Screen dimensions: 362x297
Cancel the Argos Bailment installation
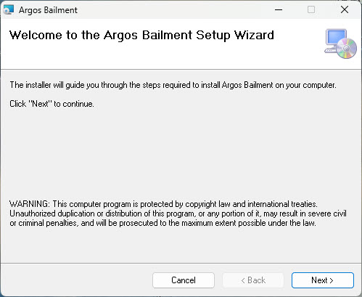(x=184, y=280)
